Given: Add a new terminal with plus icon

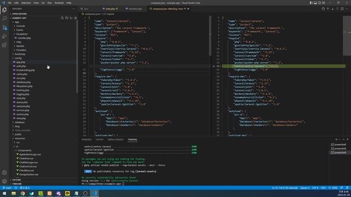Looking at the screenshot, I should click(336, 140).
